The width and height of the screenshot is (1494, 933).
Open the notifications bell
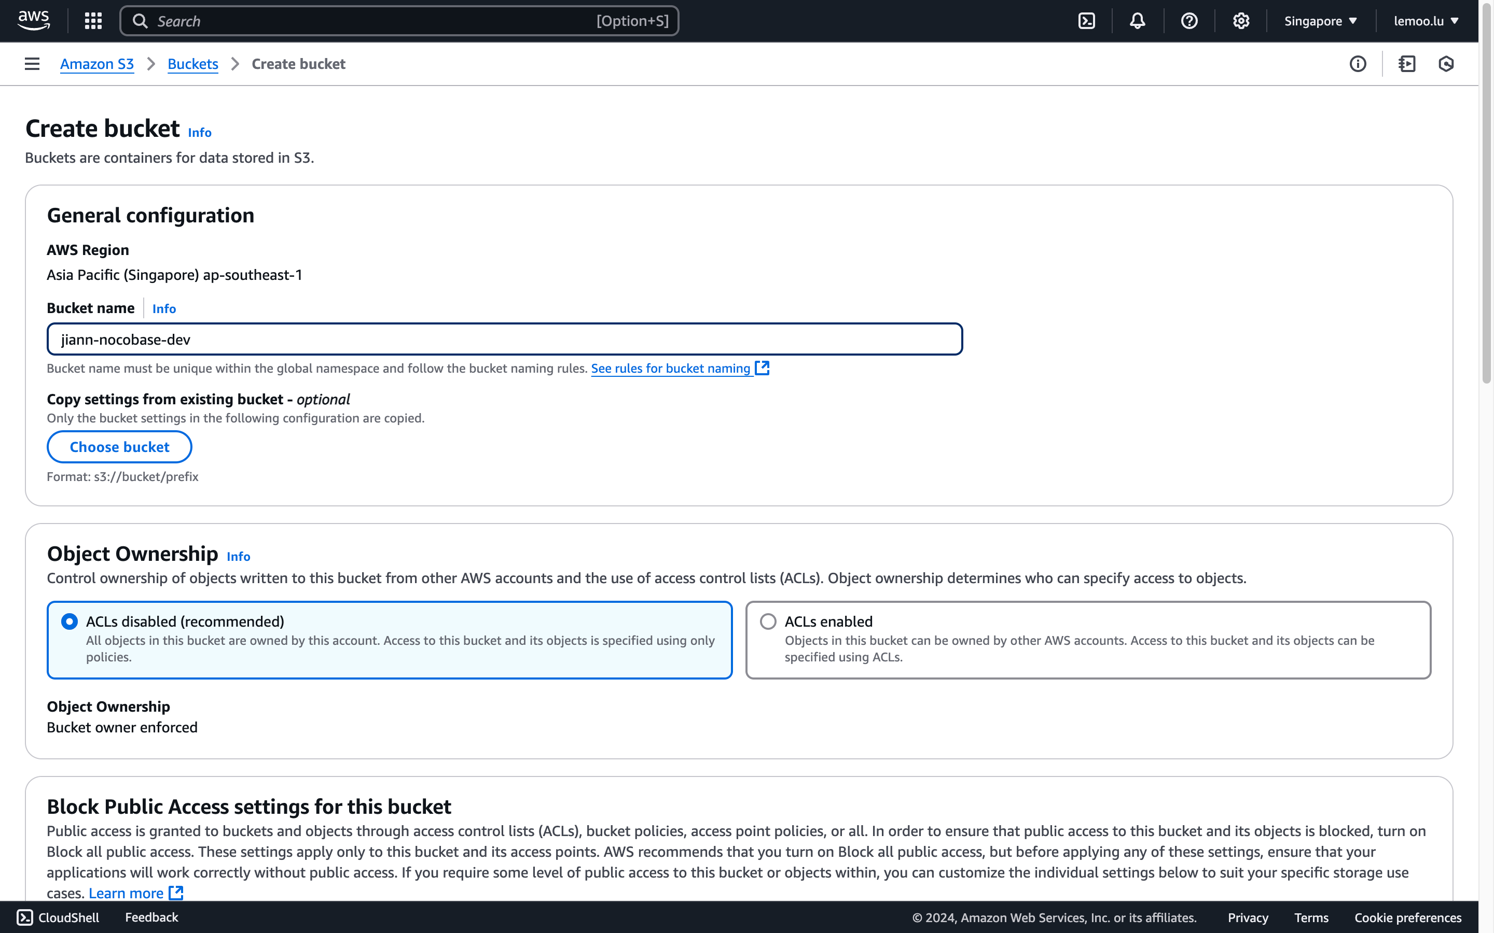tap(1137, 21)
